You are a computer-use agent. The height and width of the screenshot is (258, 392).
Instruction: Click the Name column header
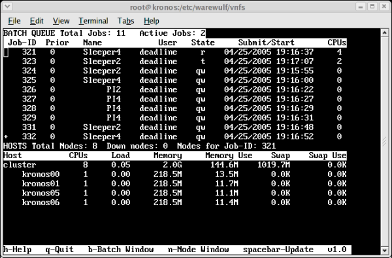pos(93,42)
